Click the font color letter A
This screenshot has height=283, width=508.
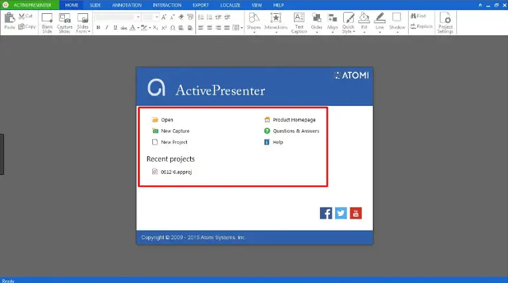click(x=132, y=28)
